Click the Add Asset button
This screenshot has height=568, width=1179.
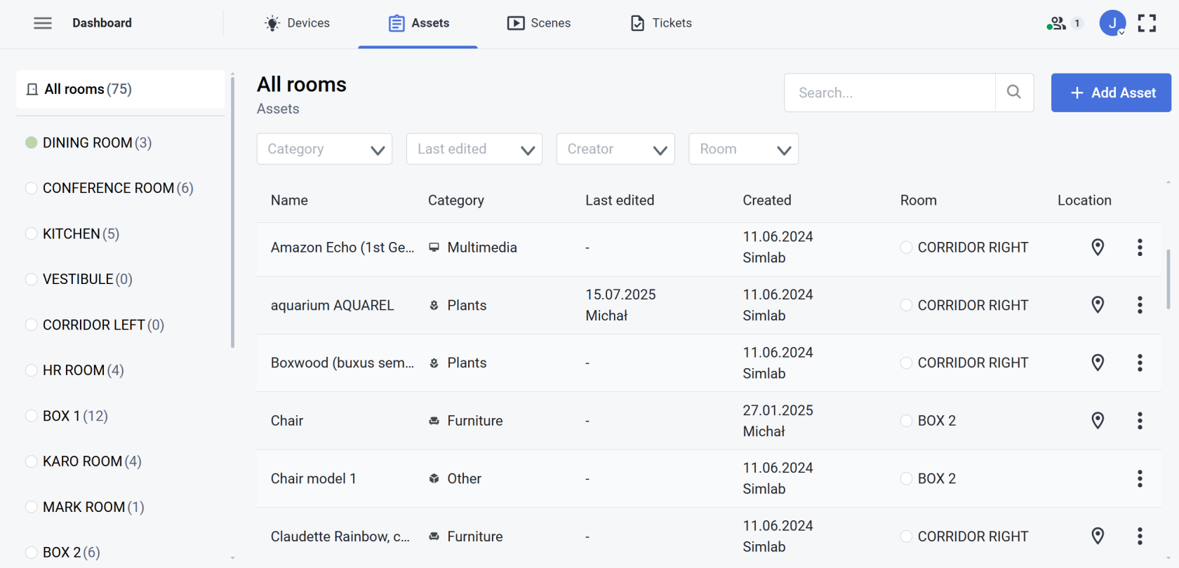[x=1110, y=93]
